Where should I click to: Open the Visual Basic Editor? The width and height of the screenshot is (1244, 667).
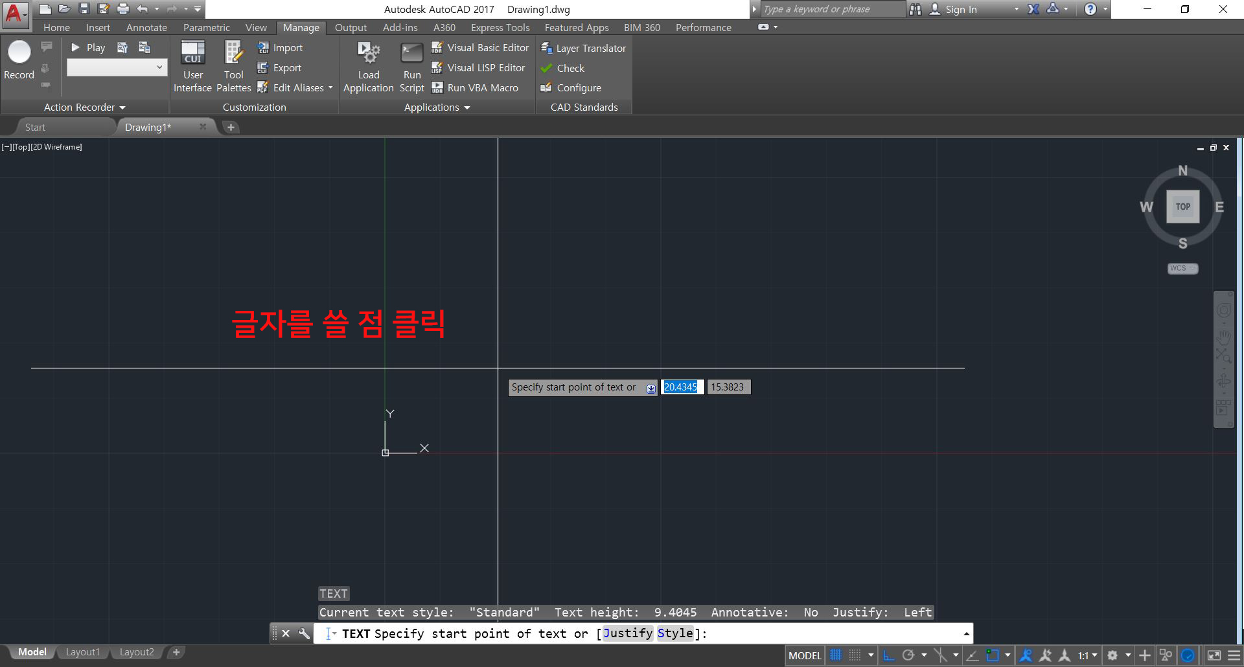pos(480,47)
